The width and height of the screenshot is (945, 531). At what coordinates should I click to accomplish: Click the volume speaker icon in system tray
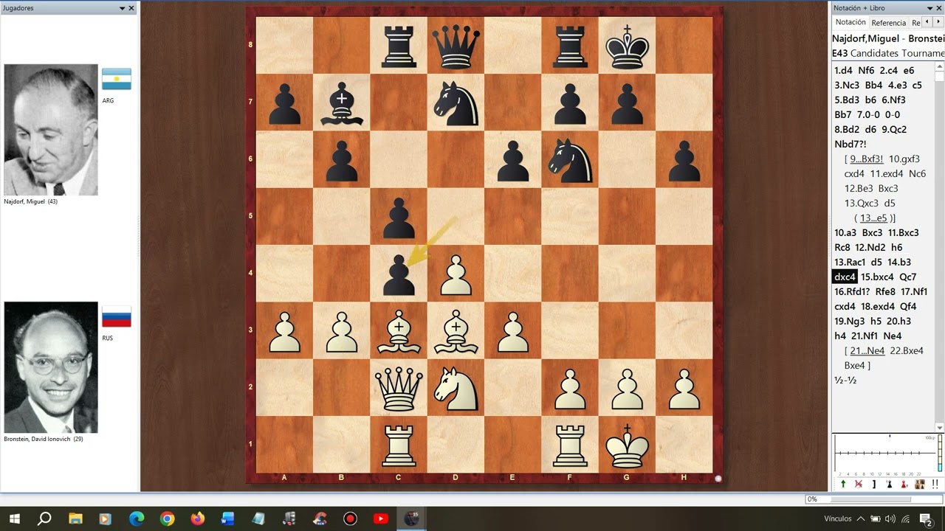click(890, 518)
